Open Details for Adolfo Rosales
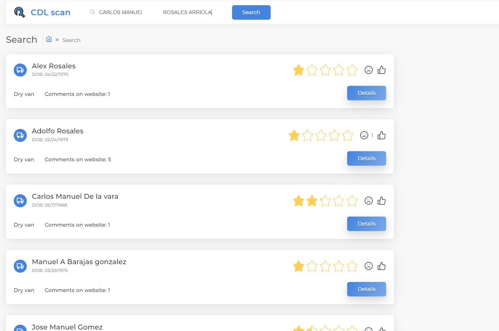 366,158
